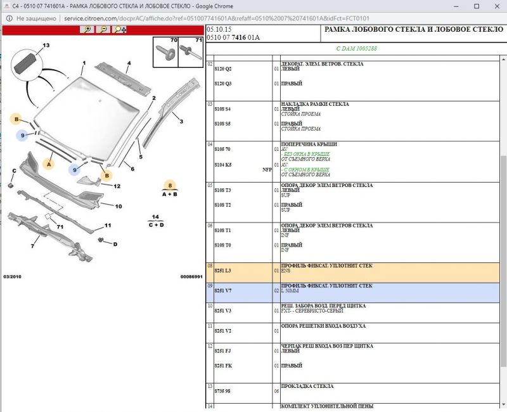Click part number 10 callout in diagram

click(x=118, y=206)
